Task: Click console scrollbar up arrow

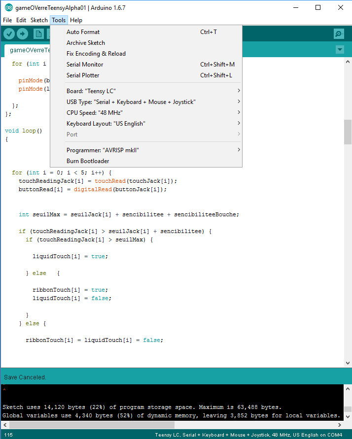Action: [348, 389]
